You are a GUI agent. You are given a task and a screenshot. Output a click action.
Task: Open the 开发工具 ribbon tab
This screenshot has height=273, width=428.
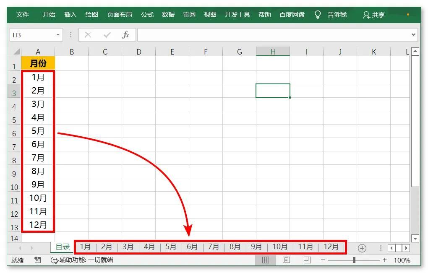click(x=237, y=15)
